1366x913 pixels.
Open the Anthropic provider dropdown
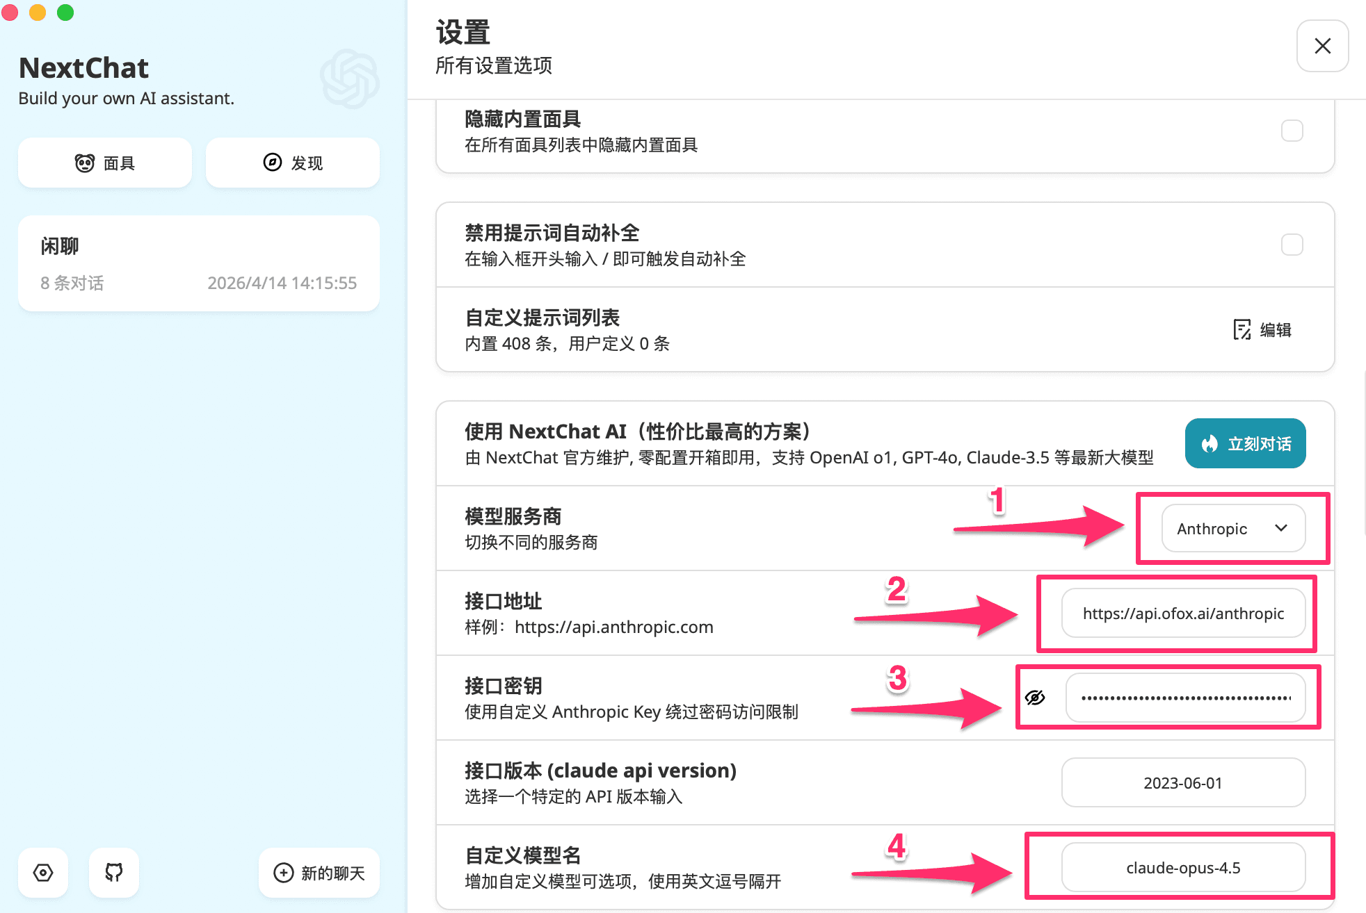click(x=1232, y=529)
